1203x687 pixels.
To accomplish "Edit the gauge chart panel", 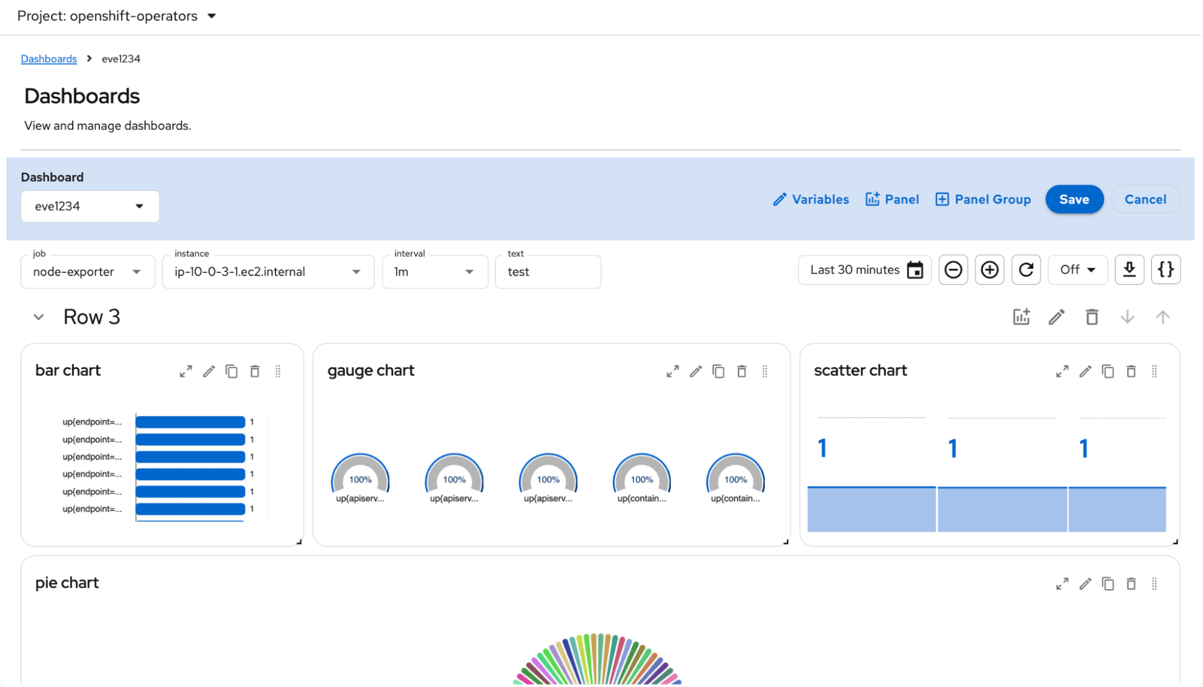I will (x=696, y=371).
